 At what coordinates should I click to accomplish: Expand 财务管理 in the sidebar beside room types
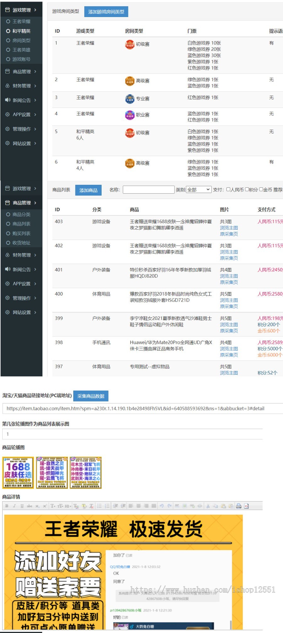tap(21, 86)
